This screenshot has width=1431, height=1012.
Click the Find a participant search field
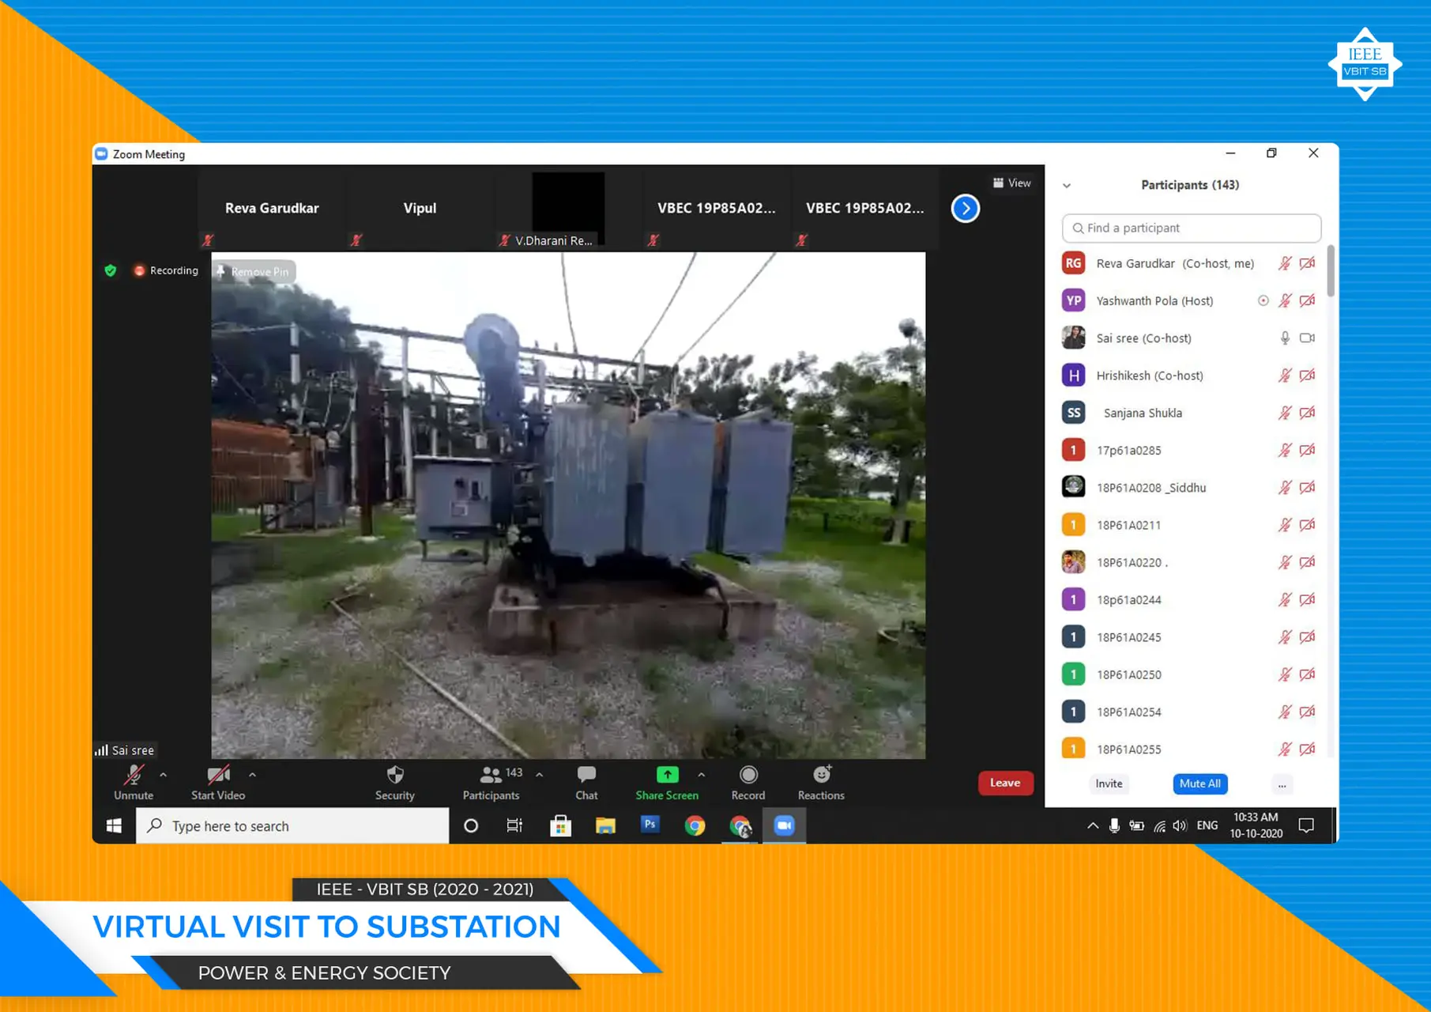coord(1191,228)
